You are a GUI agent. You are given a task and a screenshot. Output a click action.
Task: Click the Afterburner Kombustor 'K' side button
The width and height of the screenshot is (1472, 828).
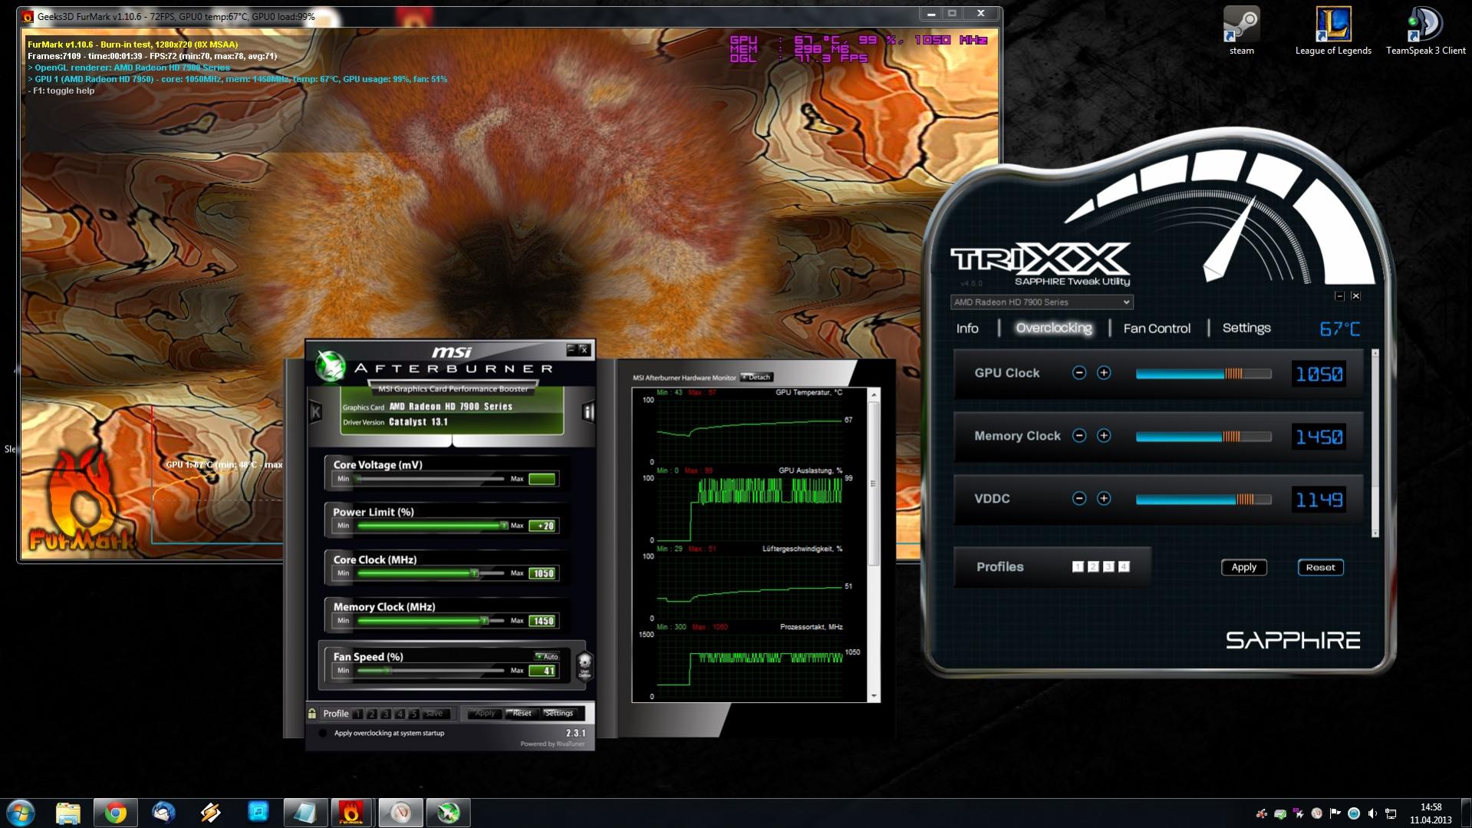click(315, 412)
